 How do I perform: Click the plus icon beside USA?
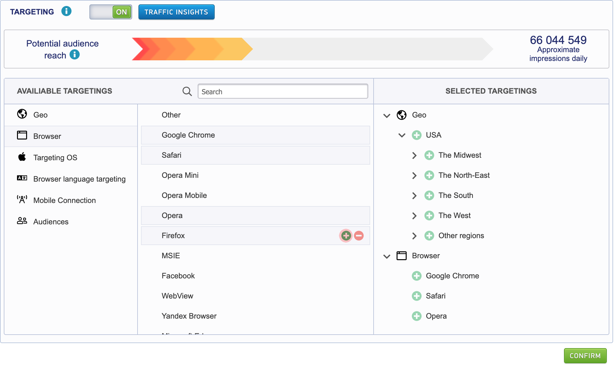click(x=416, y=135)
